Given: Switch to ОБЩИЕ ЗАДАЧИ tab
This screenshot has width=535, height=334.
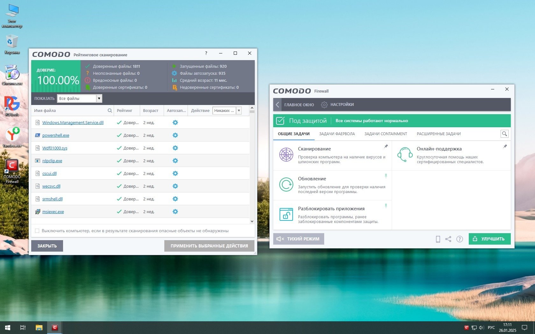Looking at the screenshot, I should (294, 134).
